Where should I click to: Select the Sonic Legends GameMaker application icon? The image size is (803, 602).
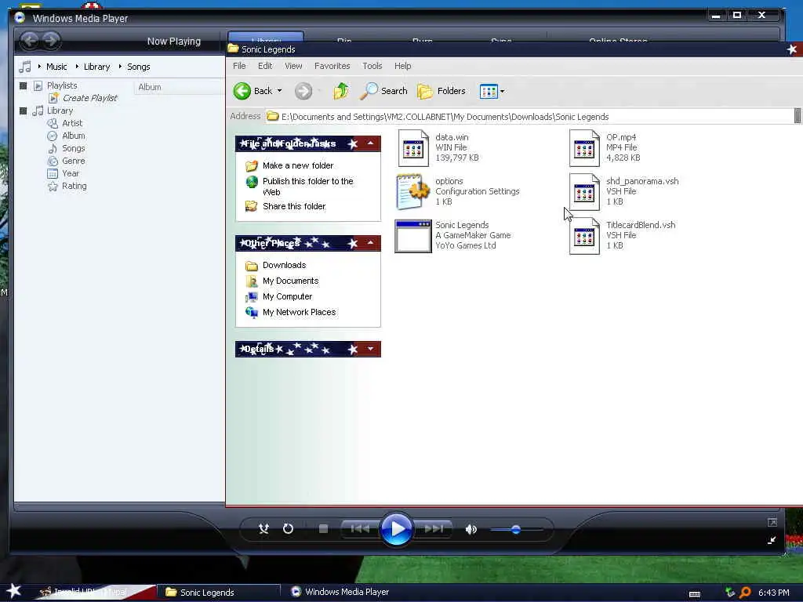tap(412, 236)
